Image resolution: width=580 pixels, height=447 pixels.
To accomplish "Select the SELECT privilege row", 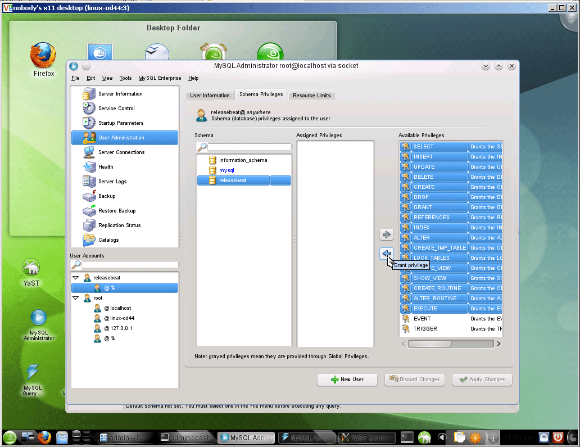I will tap(451, 147).
